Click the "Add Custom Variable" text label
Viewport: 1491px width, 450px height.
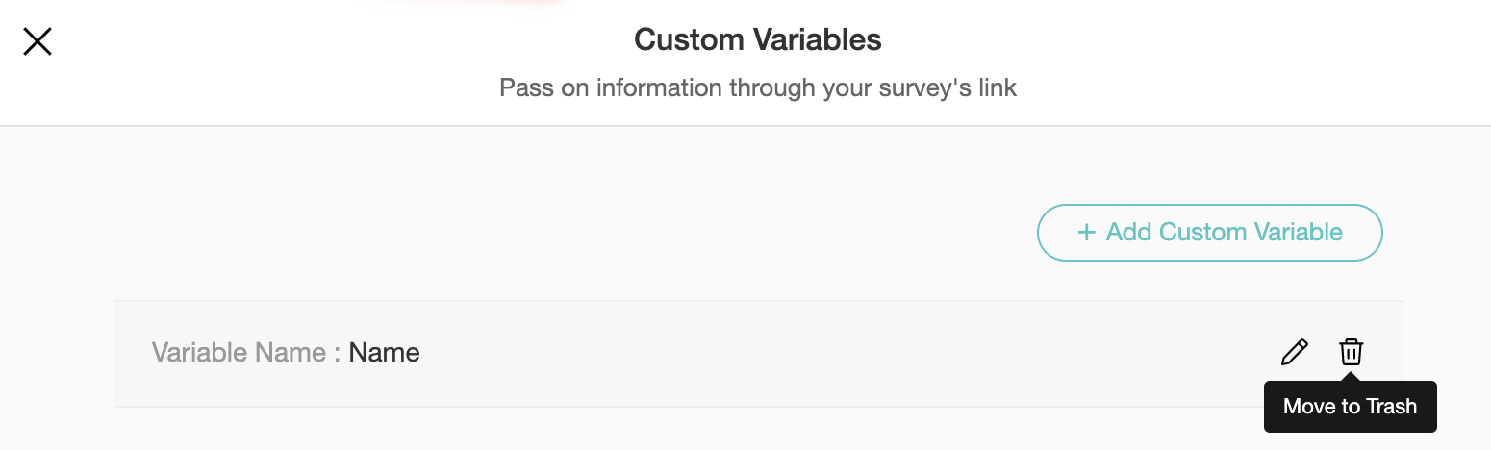coord(1224,233)
